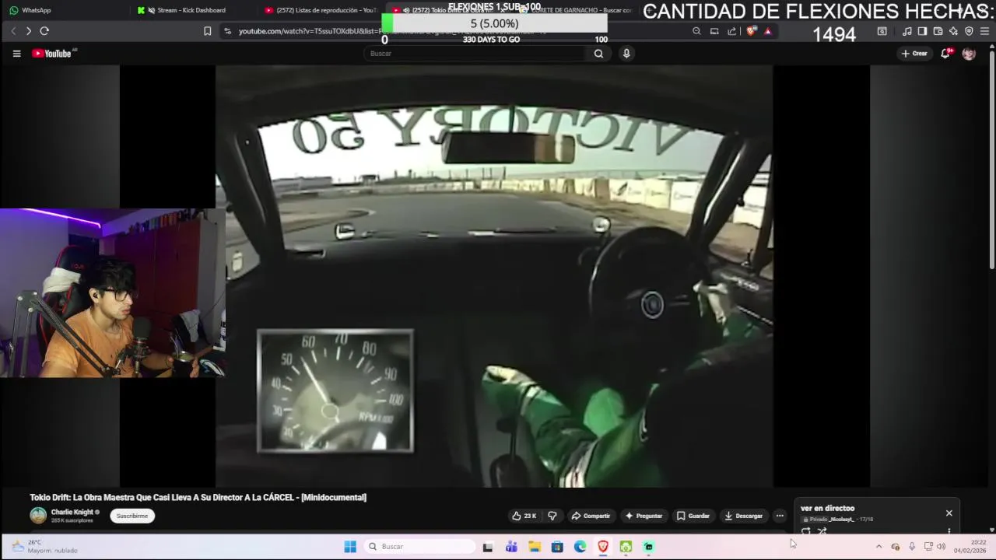996x560 pixels.
Task: Open the more actions three-dot menu
Action: click(780, 516)
